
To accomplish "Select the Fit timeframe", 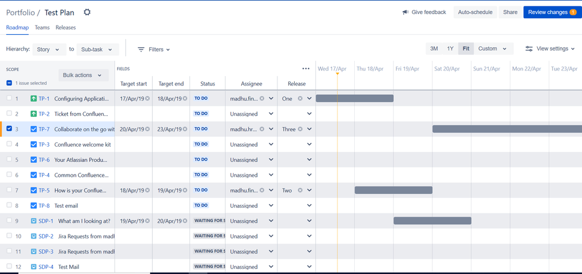I will pyautogui.click(x=466, y=48).
